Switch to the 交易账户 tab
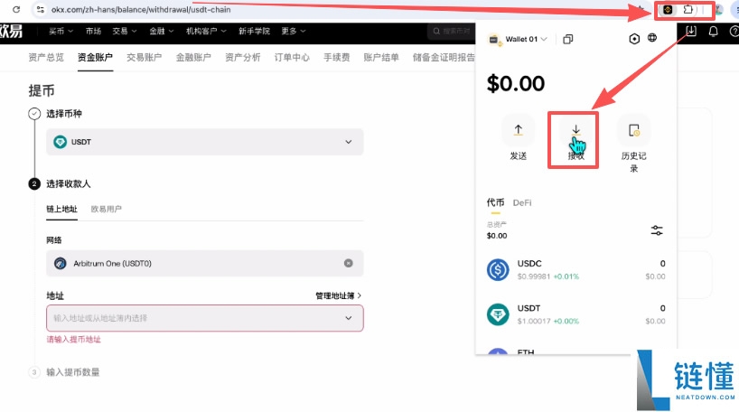The height and width of the screenshot is (412, 739). pos(145,58)
